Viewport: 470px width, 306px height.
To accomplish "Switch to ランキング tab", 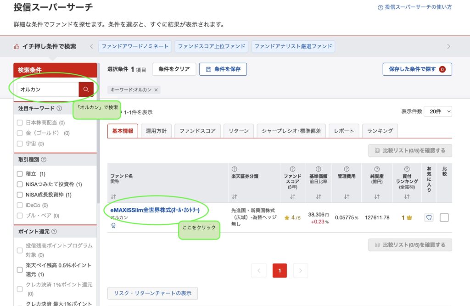I will tap(380, 131).
